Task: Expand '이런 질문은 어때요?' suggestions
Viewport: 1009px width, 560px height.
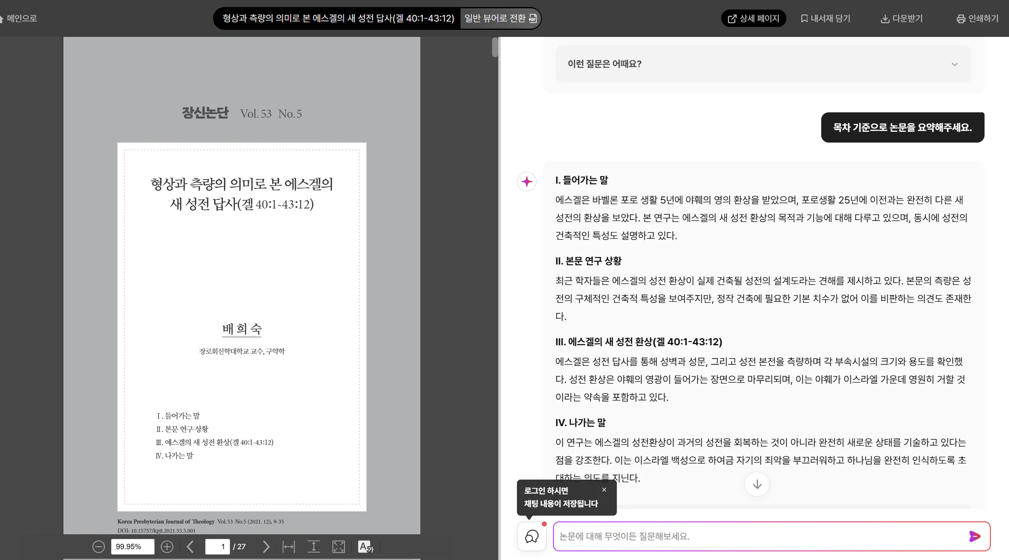Action: point(954,64)
